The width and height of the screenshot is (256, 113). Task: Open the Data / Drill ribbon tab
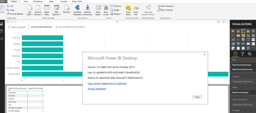[77, 1]
